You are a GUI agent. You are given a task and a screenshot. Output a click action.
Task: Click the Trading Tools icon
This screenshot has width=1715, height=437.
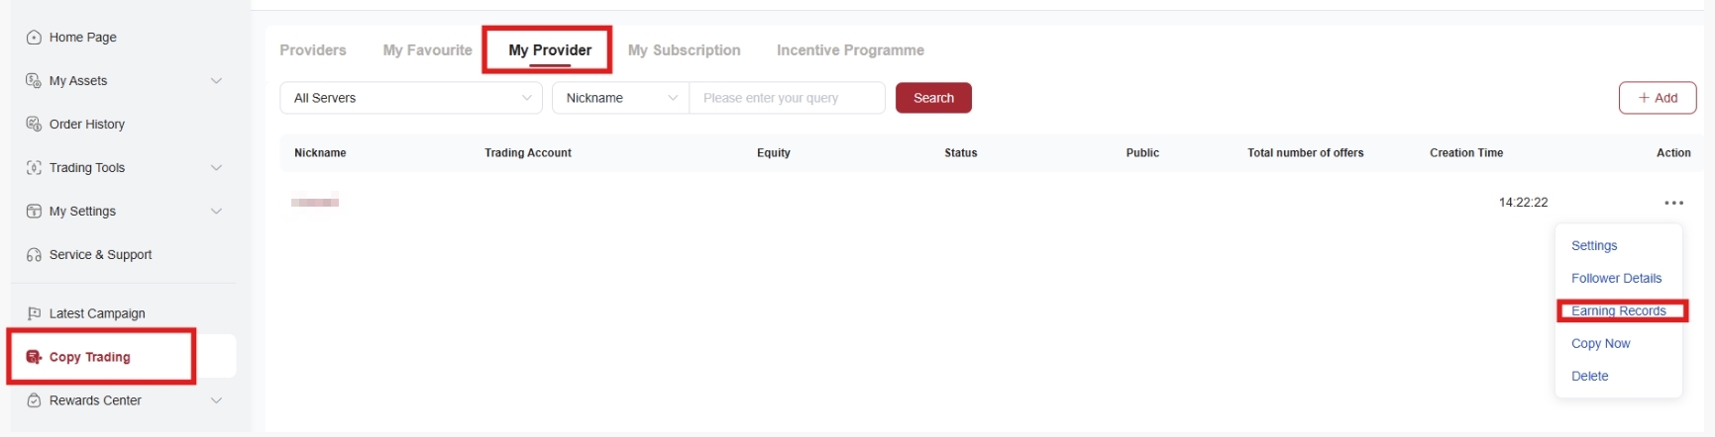34,168
